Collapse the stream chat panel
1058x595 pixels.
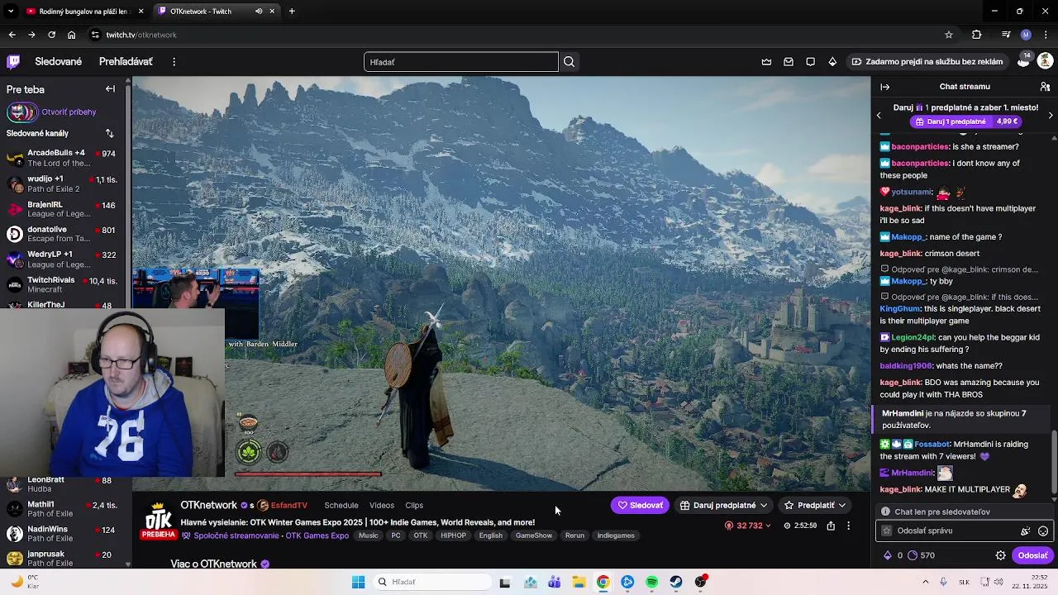(884, 87)
